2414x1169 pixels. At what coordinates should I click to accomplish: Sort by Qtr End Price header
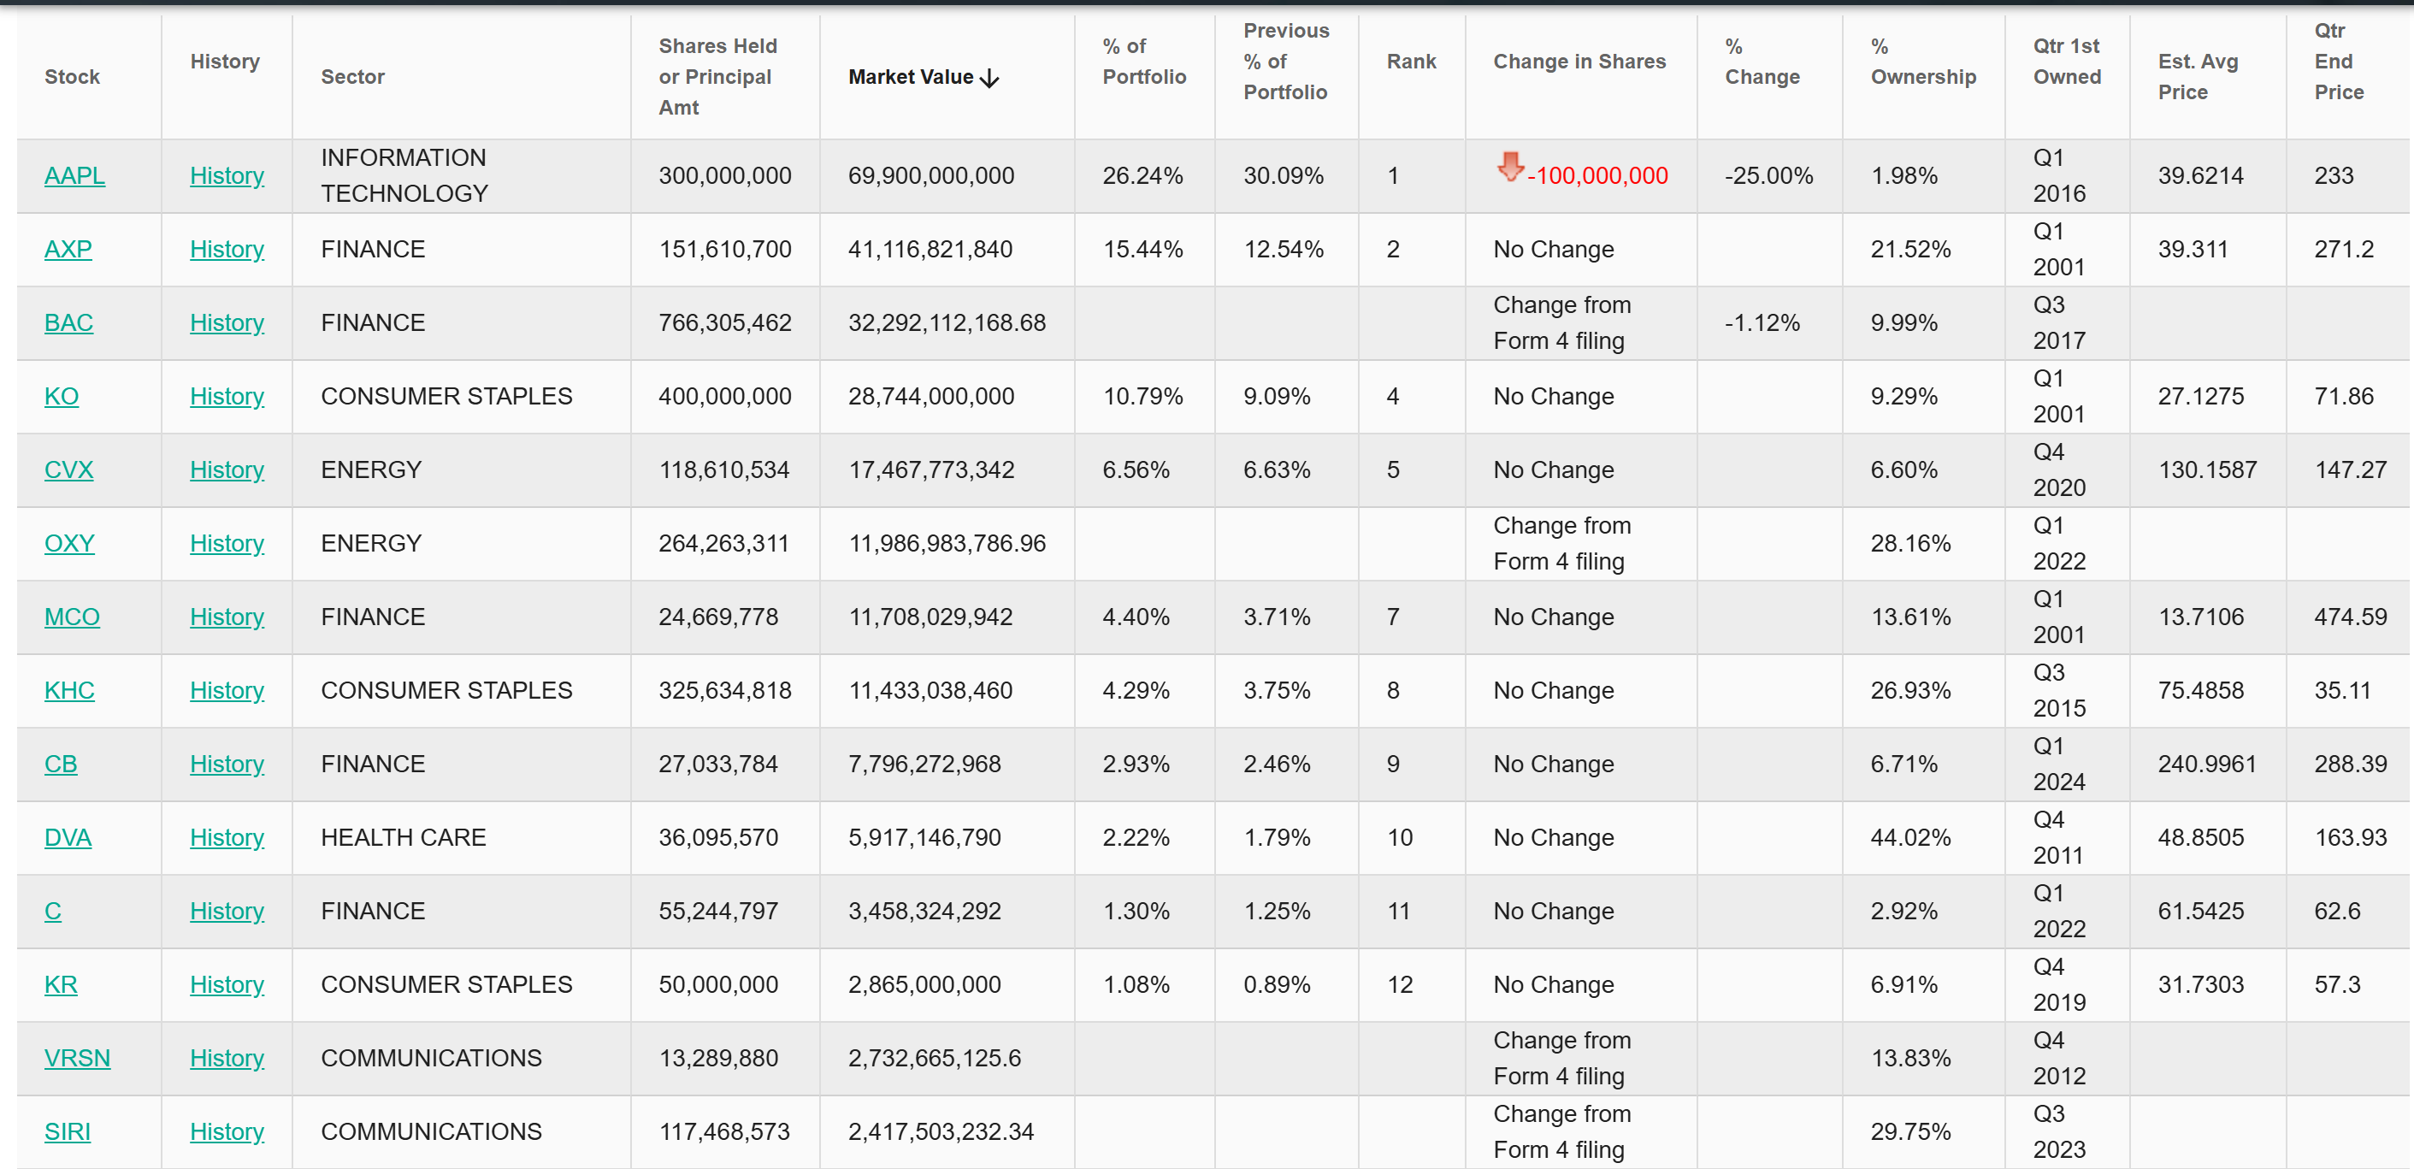tap(2339, 62)
